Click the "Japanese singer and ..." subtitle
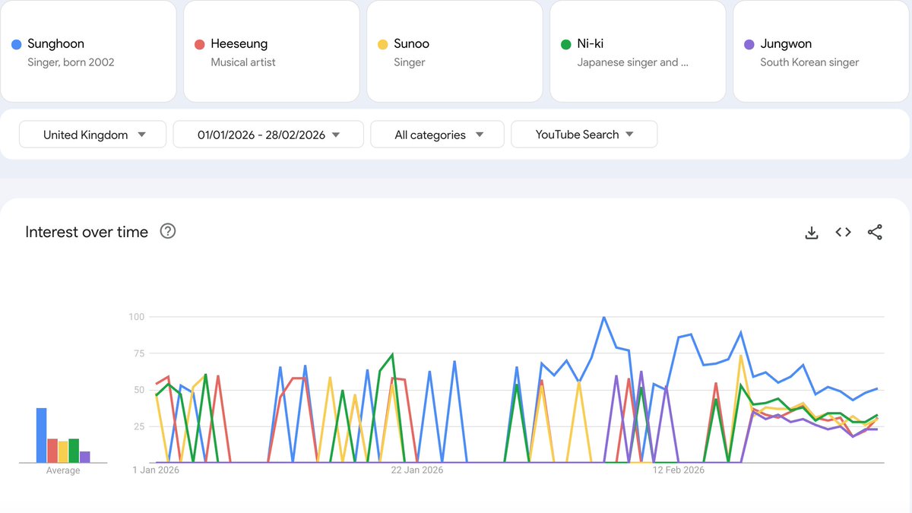This screenshot has height=513, width=912. tap(633, 62)
